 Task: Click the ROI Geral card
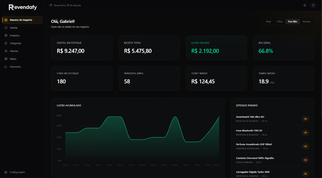pyautogui.click(x=284, y=48)
